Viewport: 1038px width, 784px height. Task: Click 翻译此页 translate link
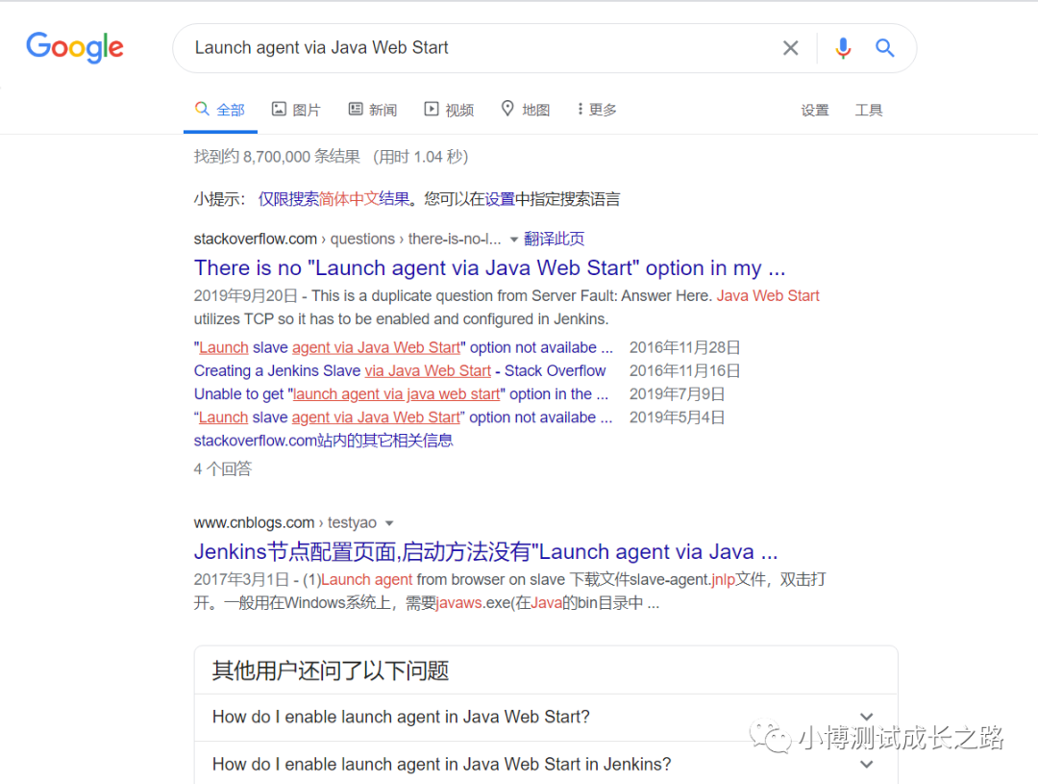555,239
